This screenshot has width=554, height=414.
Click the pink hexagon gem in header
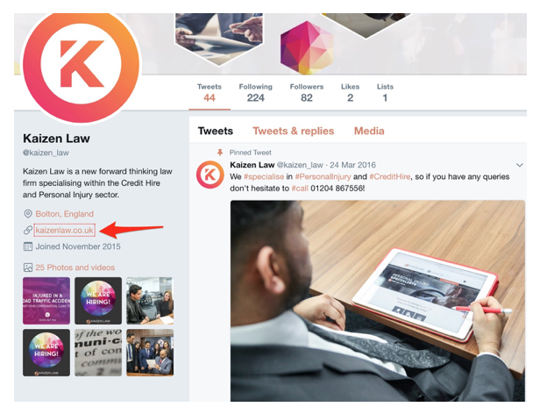click(307, 47)
